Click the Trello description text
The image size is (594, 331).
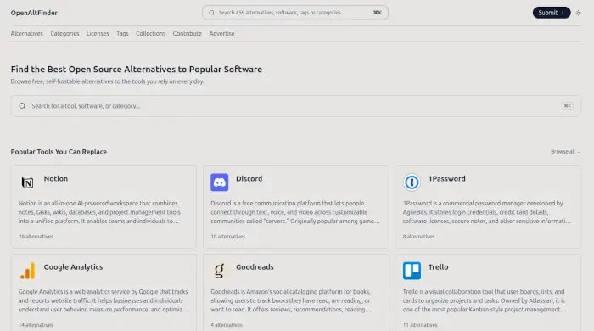(x=485, y=300)
